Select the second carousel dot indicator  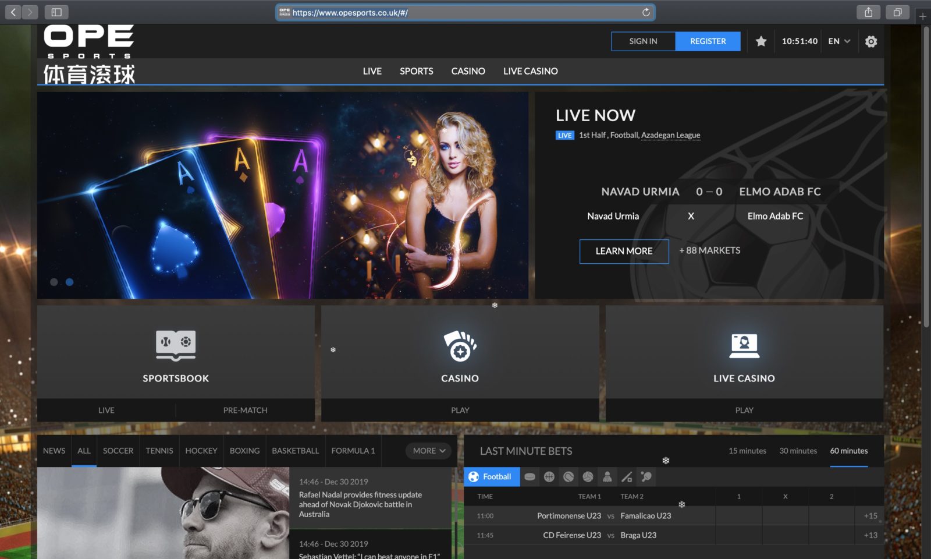(x=69, y=282)
